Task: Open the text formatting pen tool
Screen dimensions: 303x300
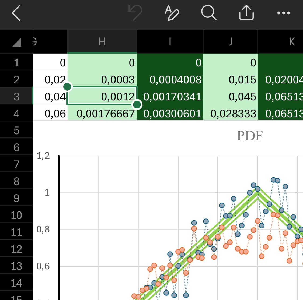Action: pyautogui.click(x=172, y=13)
